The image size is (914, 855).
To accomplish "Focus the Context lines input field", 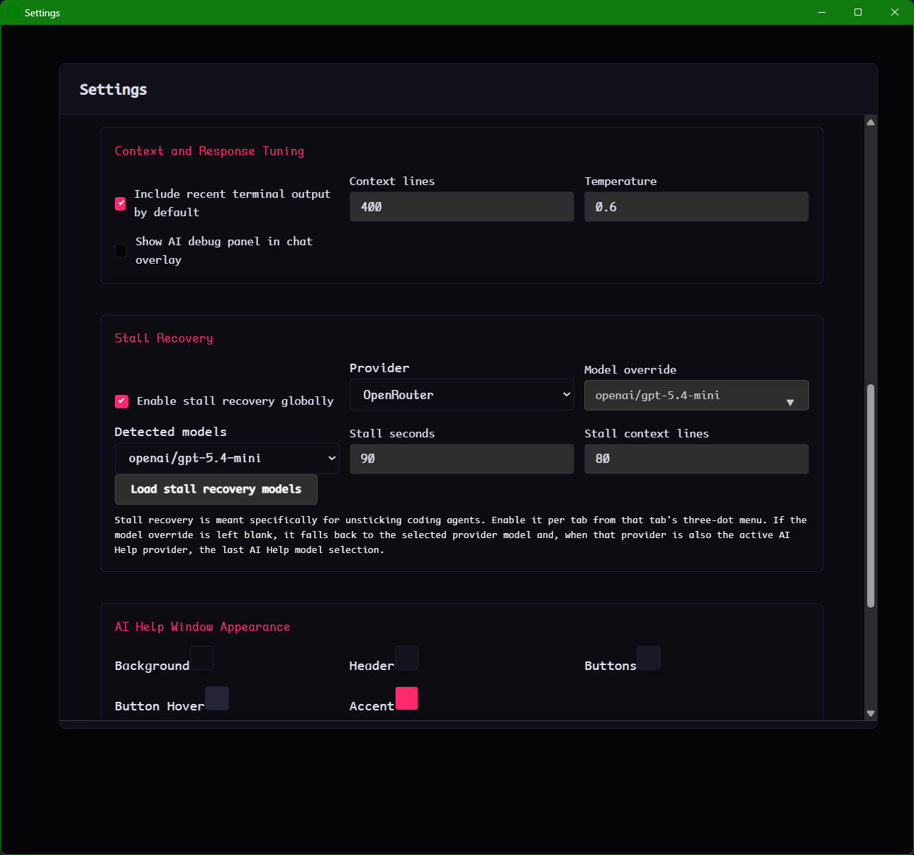I will point(462,206).
